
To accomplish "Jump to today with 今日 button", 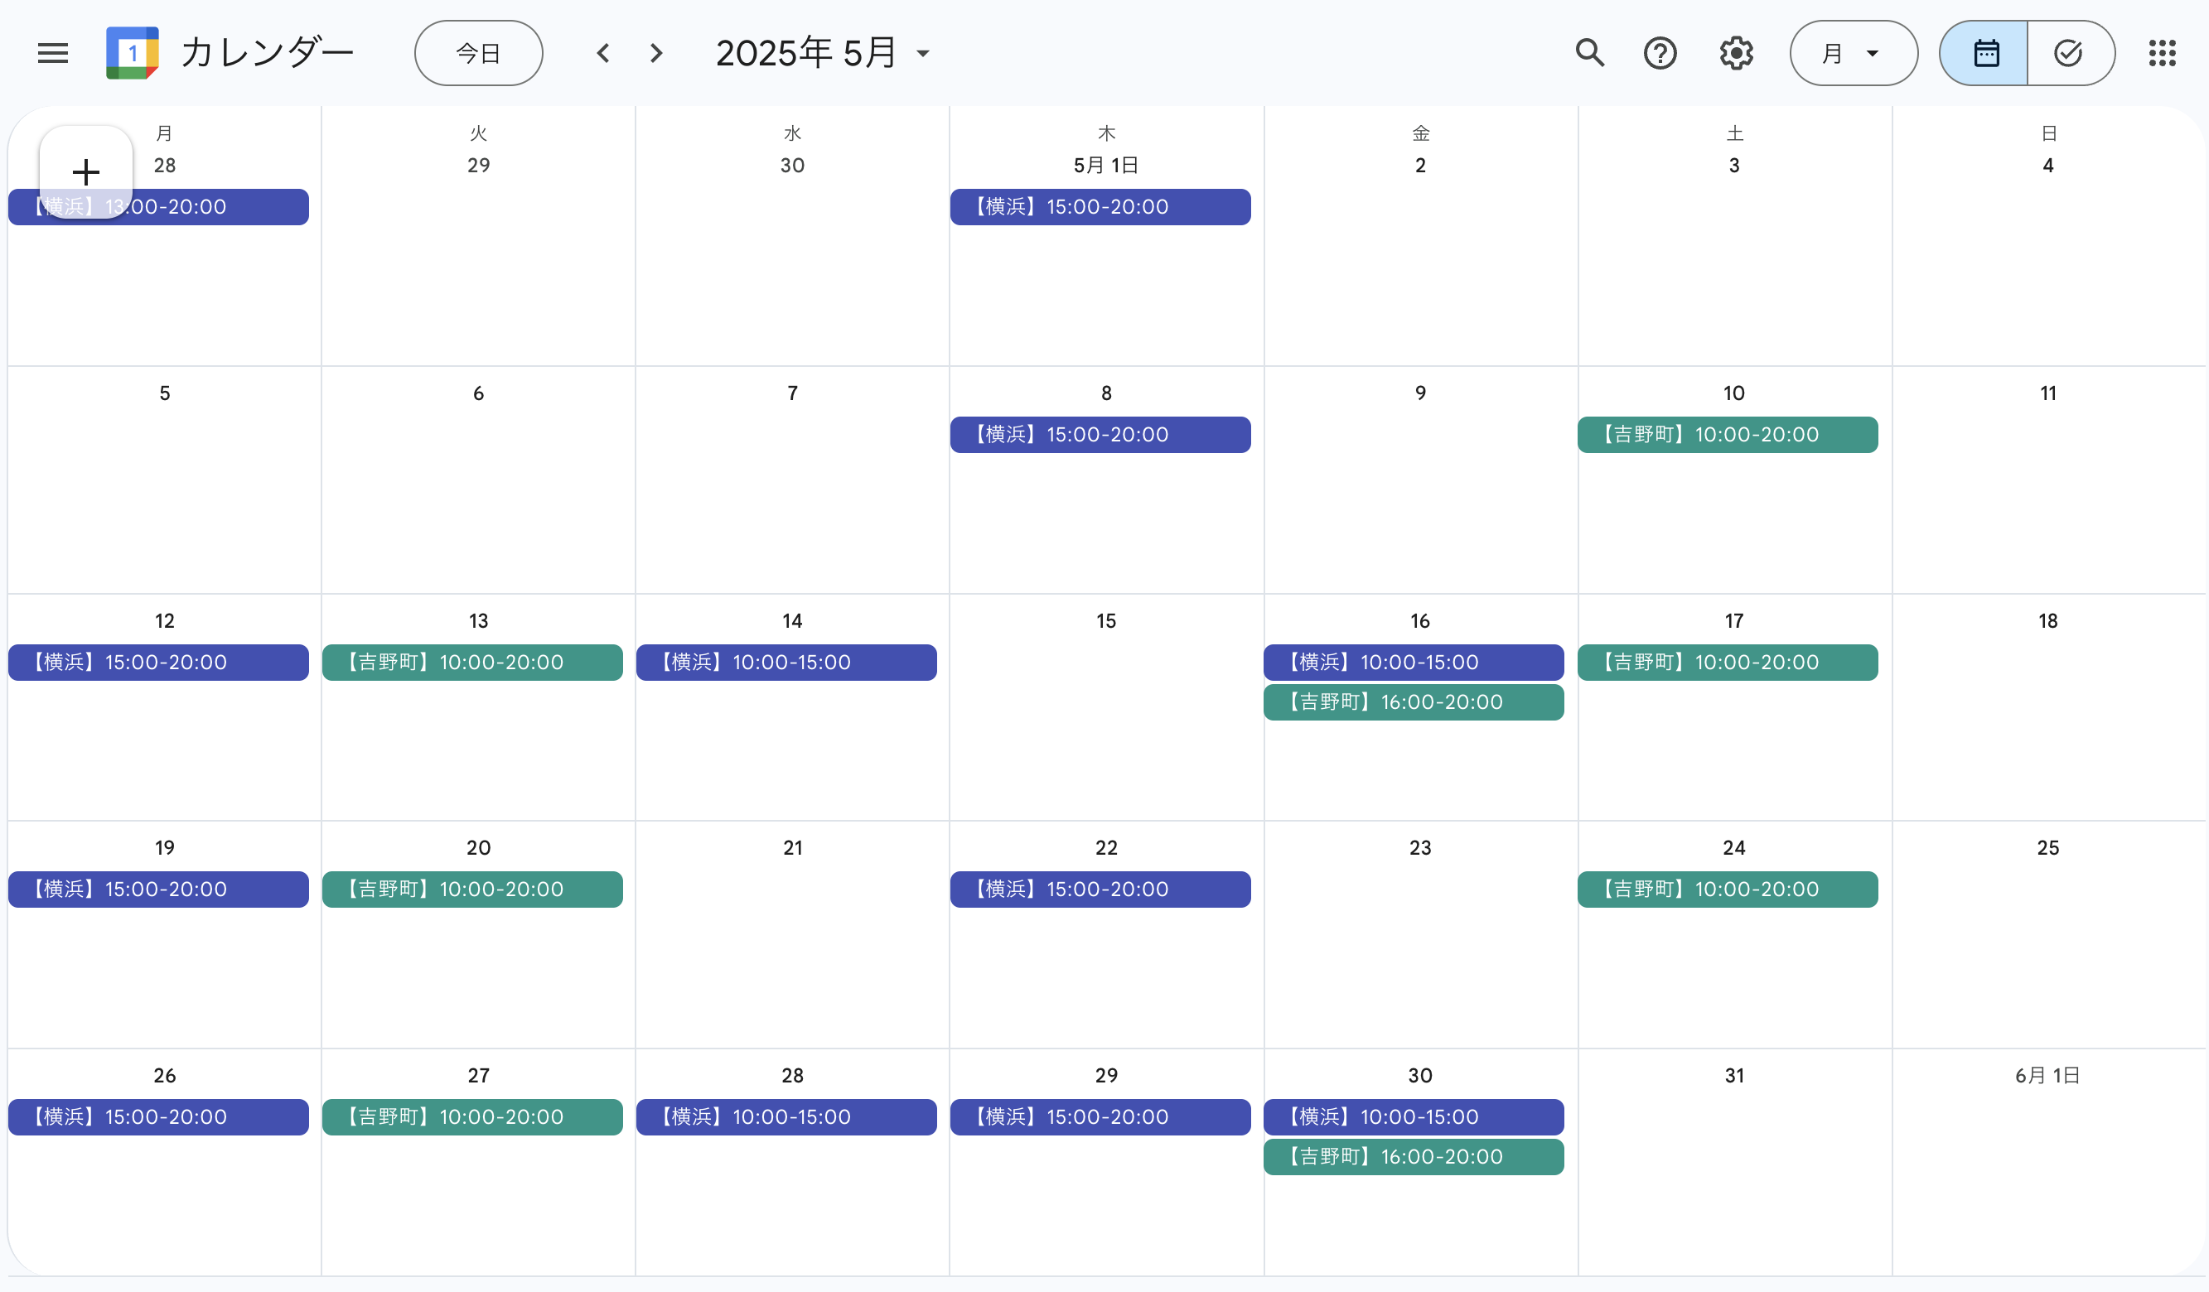I will pos(479,54).
